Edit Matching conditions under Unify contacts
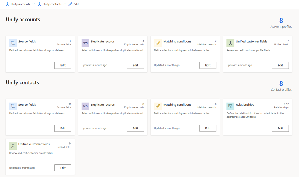This screenshot has height=177, width=299. 208,128
